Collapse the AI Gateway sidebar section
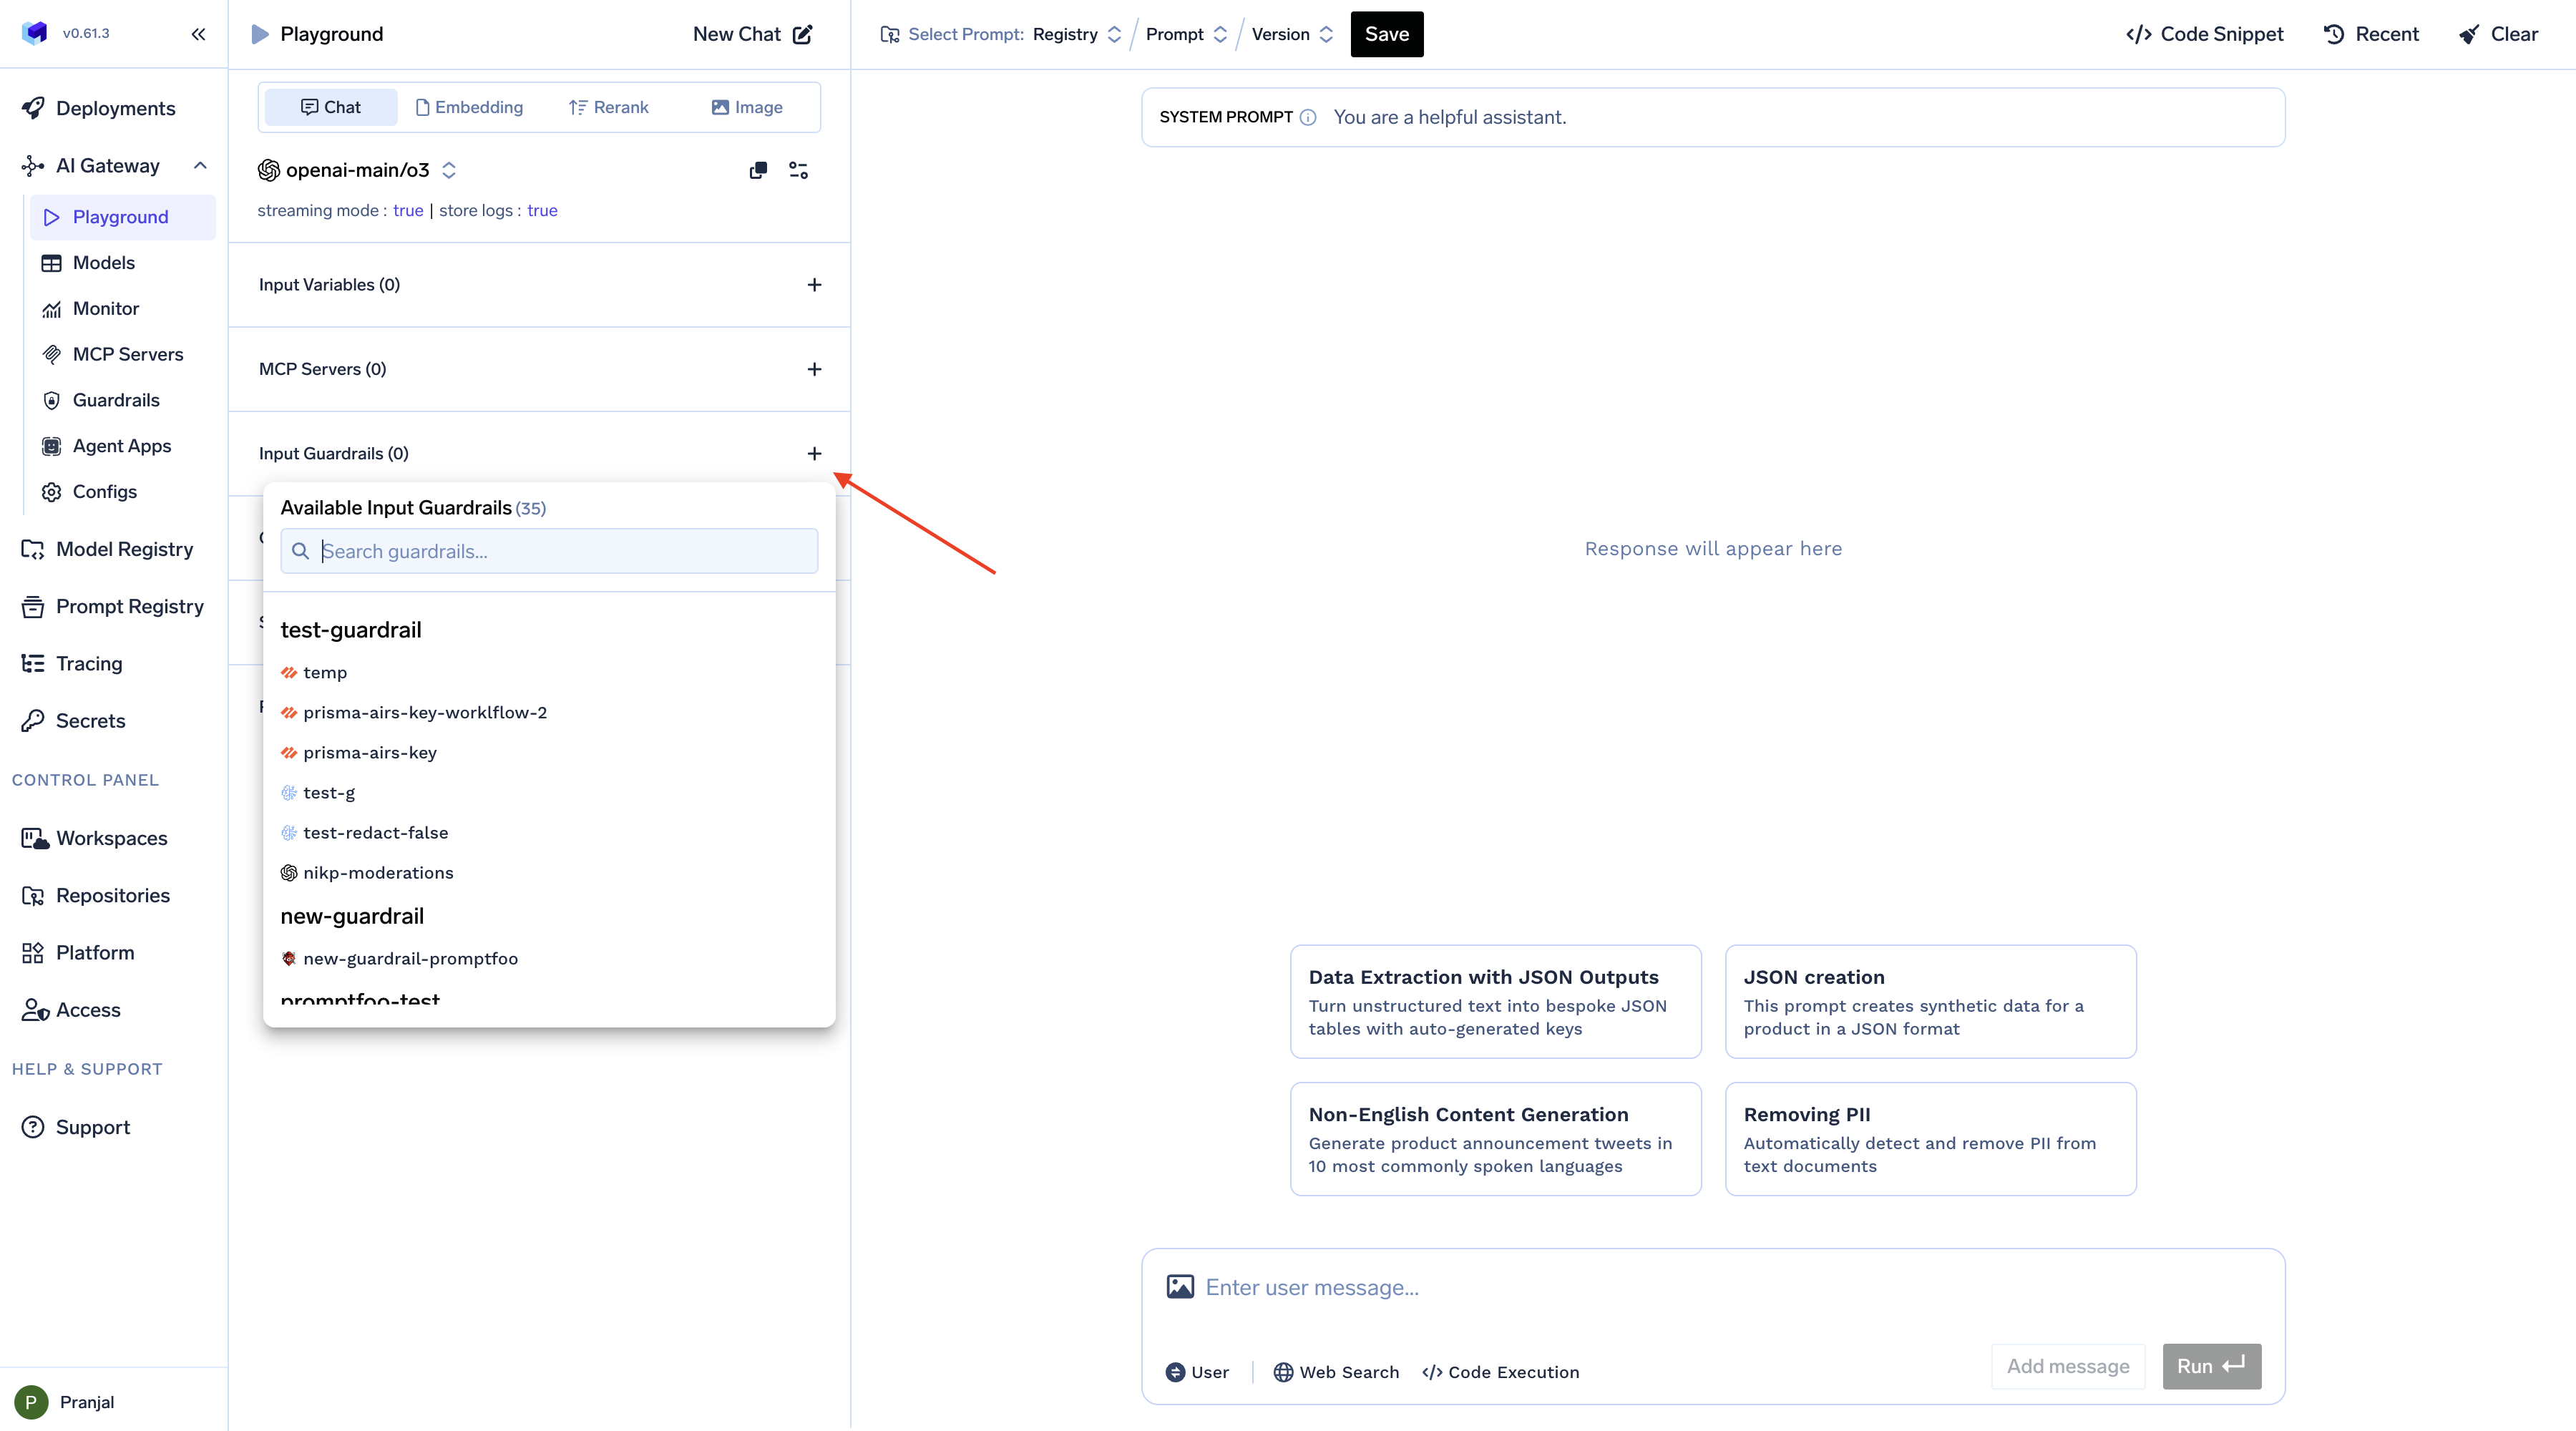2576x1431 pixels. point(200,165)
